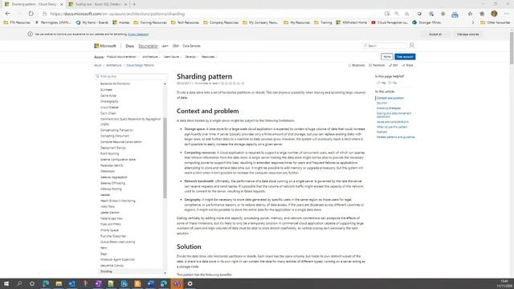Open the Documentation menu item

click(148, 46)
